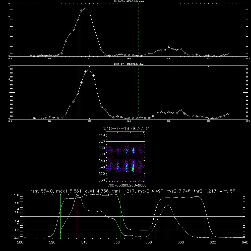The height and width of the screenshot is (251, 251).
Task: Click 'max1 5.881' in the bottom plot title
Action: (69, 191)
